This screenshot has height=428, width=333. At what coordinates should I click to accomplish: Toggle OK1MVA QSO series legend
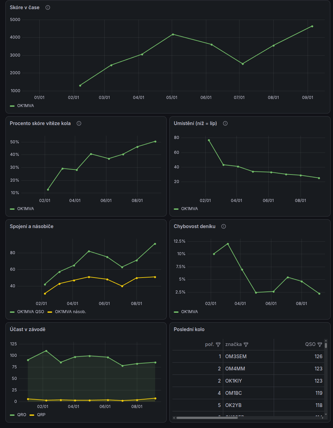[30, 312]
